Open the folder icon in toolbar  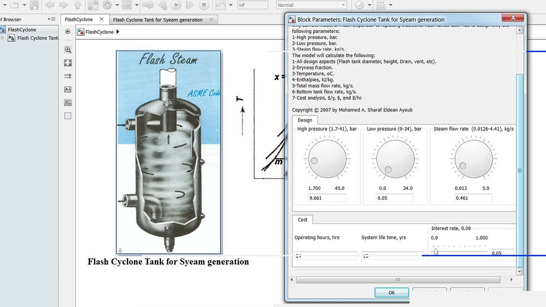click(x=14, y=5)
